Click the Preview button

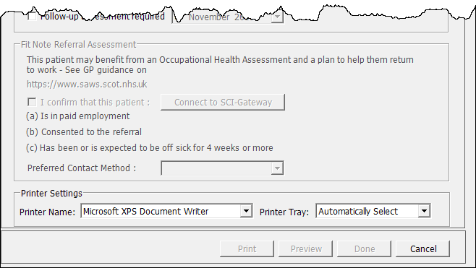tap(306, 249)
